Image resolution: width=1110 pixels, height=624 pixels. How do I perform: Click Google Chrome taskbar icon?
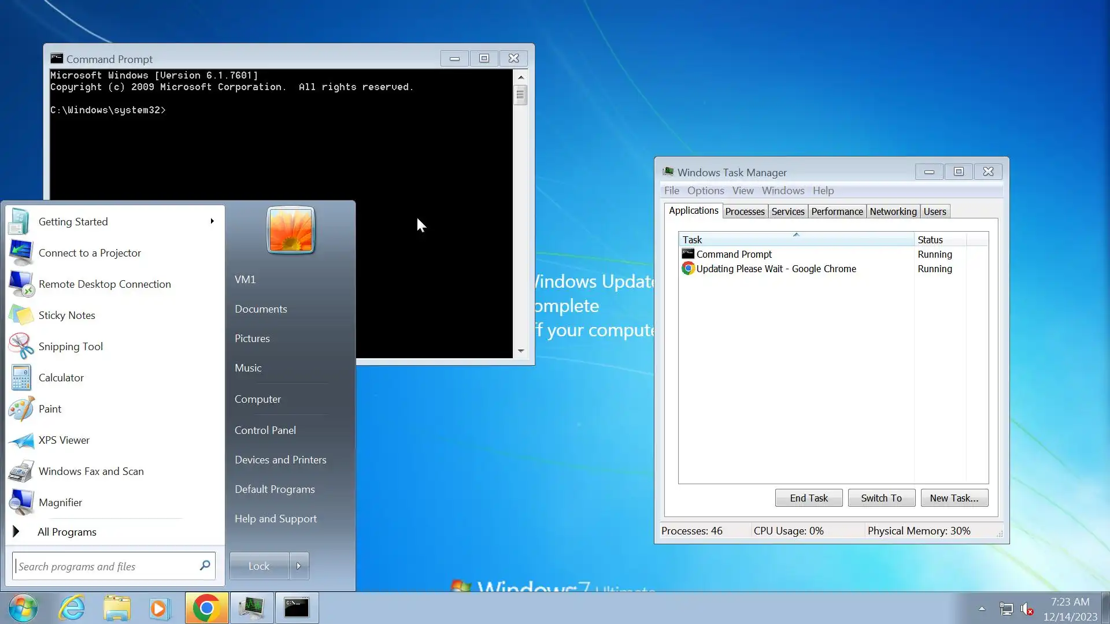pyautogui.click(x=206, y=608)
